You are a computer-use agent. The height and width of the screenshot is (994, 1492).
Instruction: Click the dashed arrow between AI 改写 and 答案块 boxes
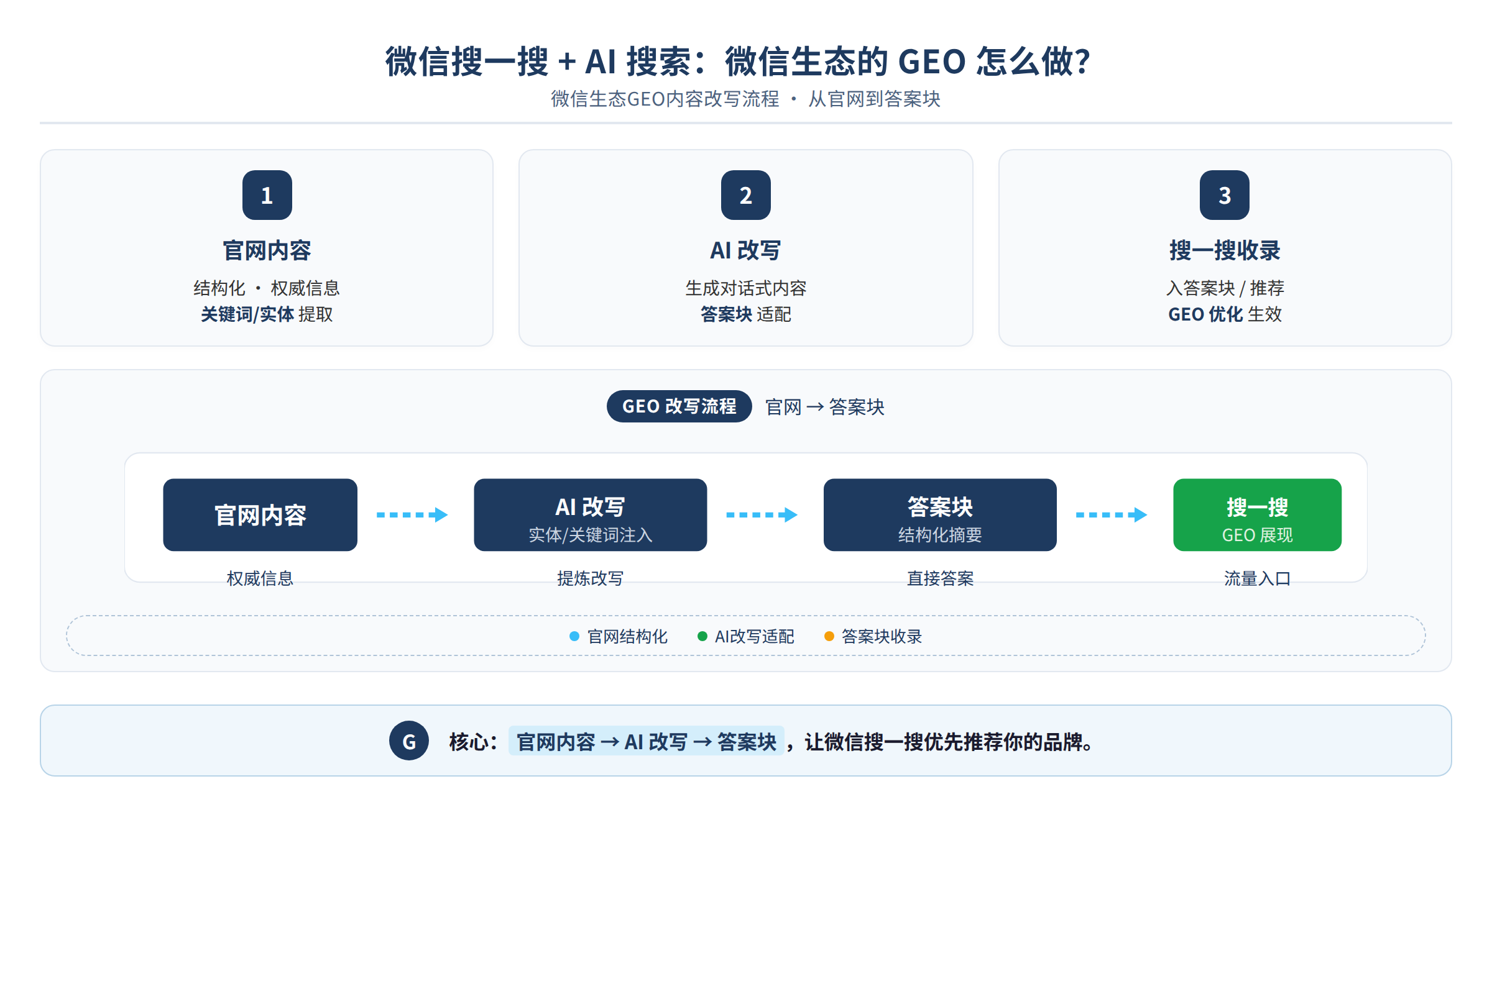[x=762, y=515]
